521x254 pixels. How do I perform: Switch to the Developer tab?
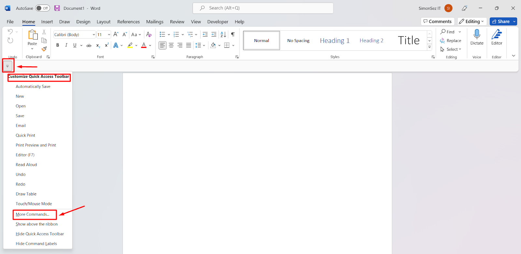(218, 22)
